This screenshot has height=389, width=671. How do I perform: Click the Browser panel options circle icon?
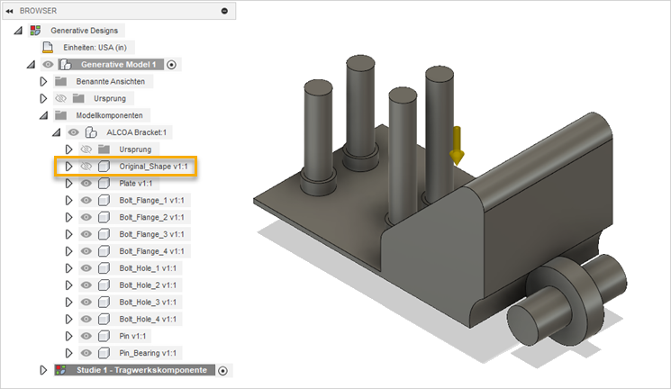[224, 11]
